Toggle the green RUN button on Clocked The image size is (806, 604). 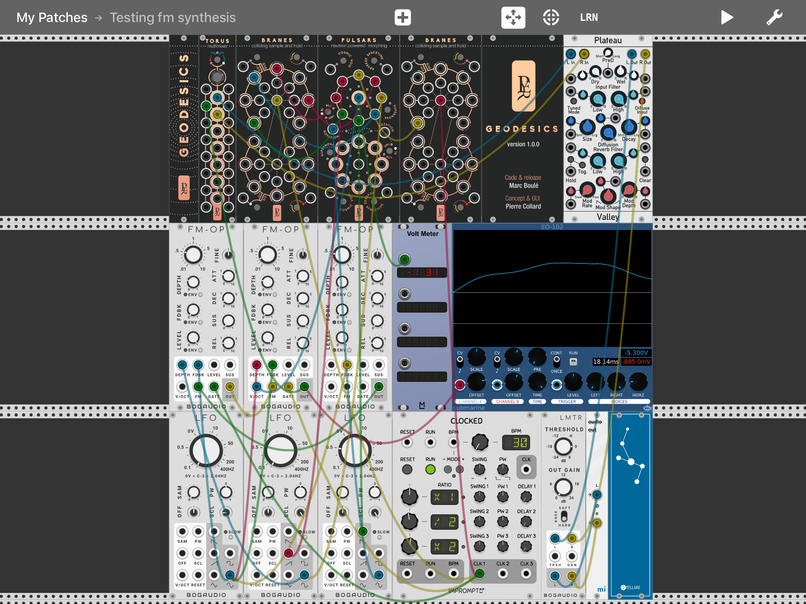(430, 469)
